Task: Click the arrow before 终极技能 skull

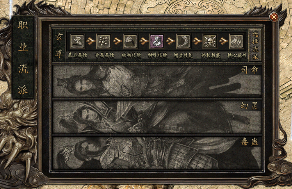Action: (x=197, y=41)
